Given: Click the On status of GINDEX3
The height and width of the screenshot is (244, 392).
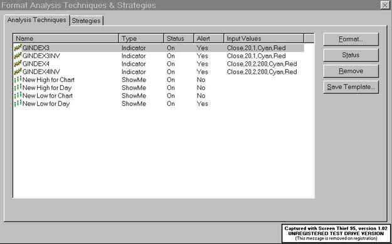Looking at the screenshot, I should click(171, 48).
